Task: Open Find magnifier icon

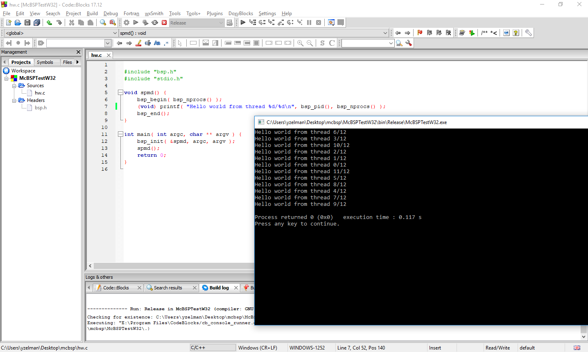Action: pos(103,23)
